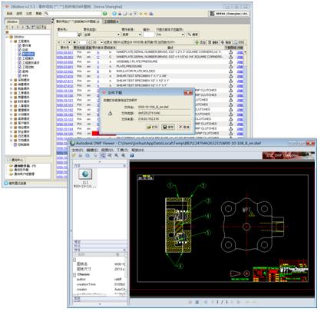Go to the previous page of the parts list
The width and height of the screenshot is (324, 312).
tap(64, 42)
